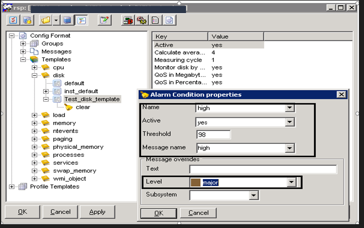Click the database lock toolbar icon
364x228 pixels.
pyautogui.click(x=27, y=20)
